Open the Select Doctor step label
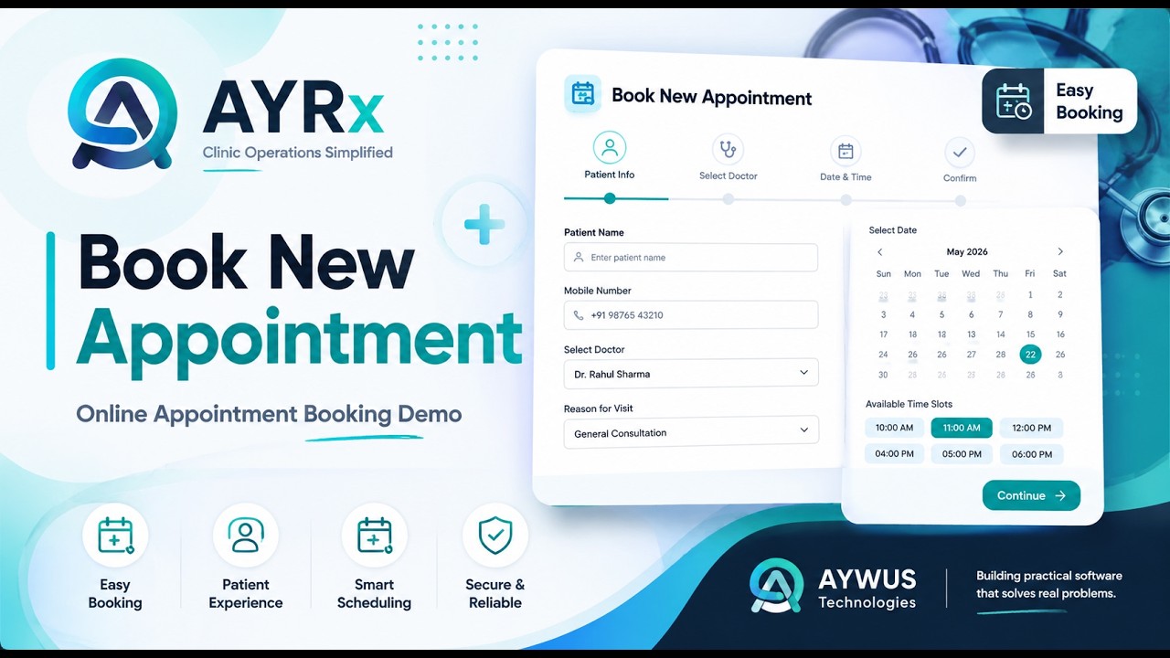This screenshot has height=658, width=1170. [x=729, y=175]
